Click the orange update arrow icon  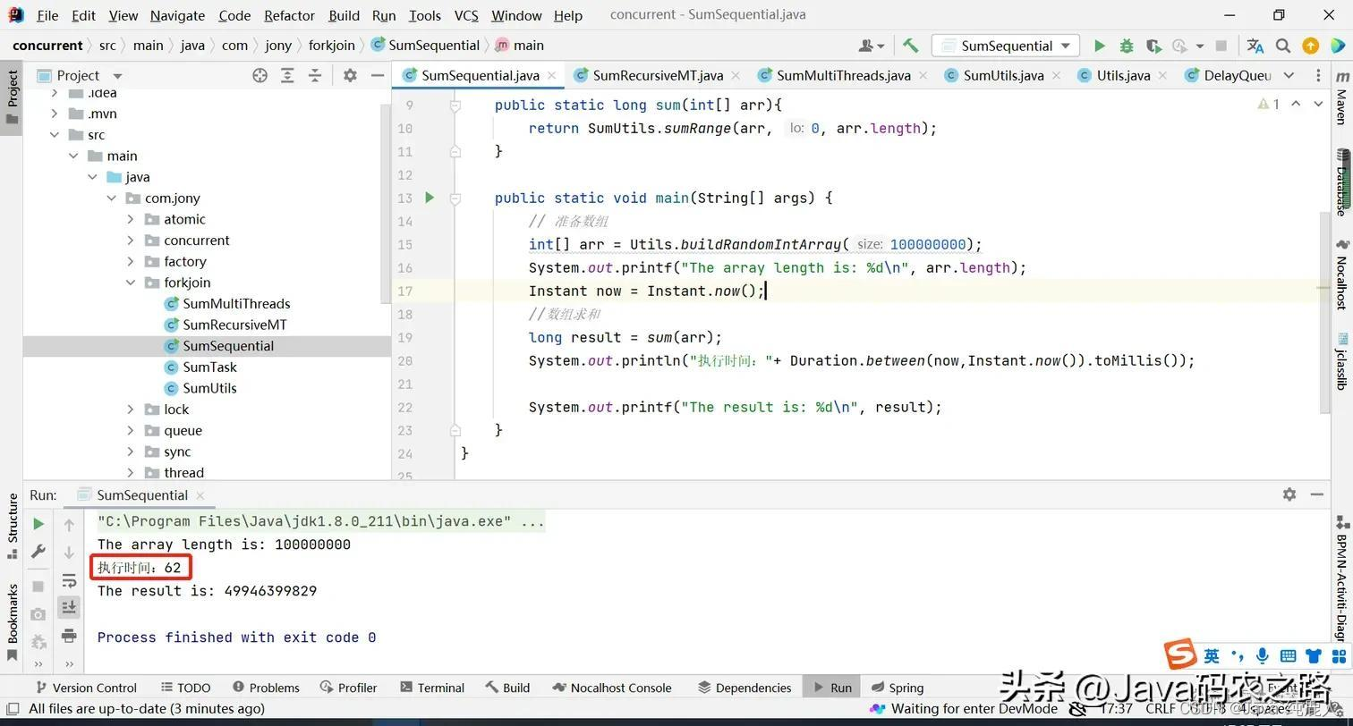[1310, 46]
